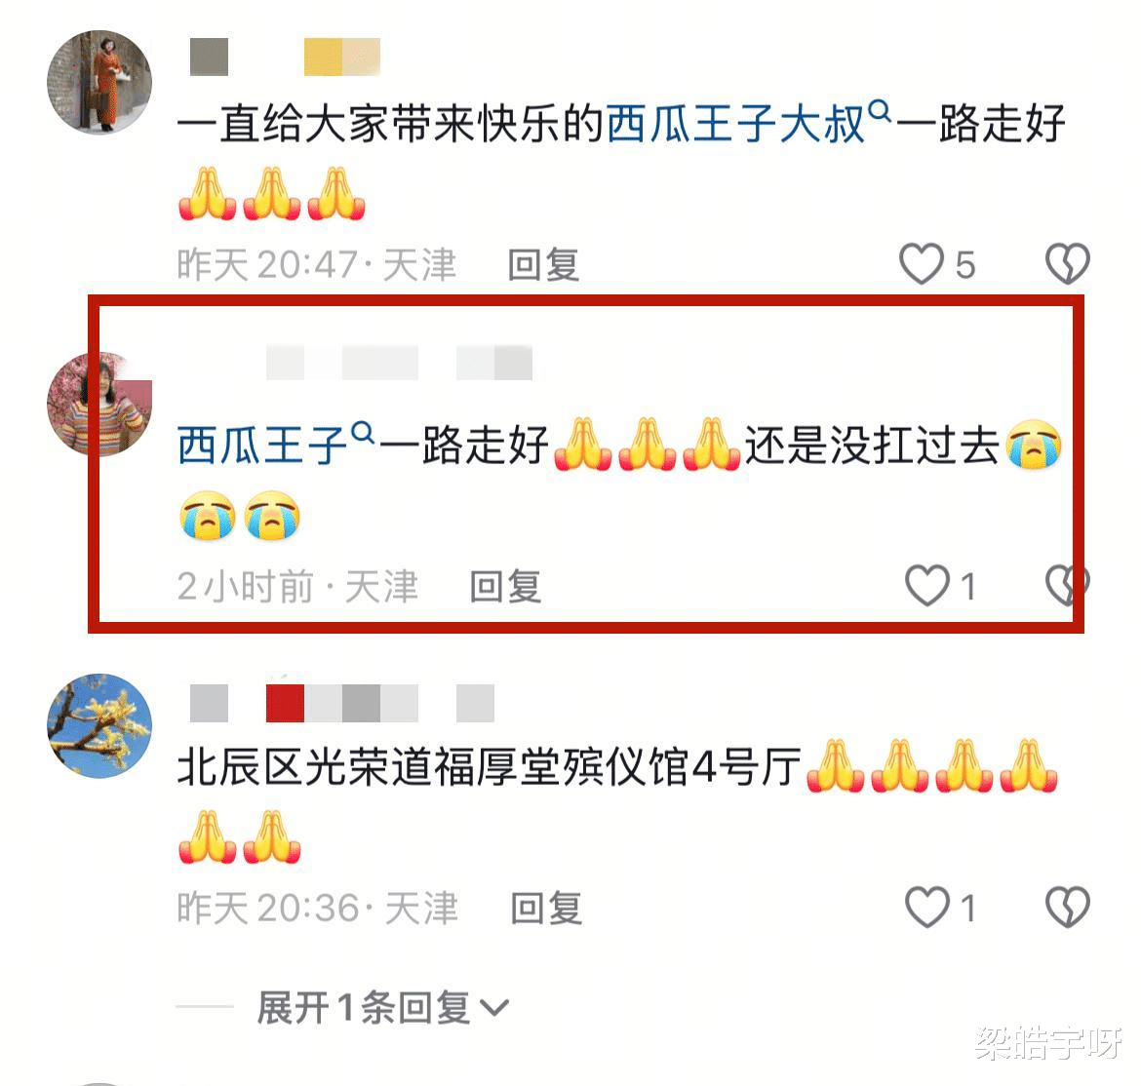Open avatar showing yellow flowers on blue sky
The image size is (1141, 1086).
tap(99, 726)
